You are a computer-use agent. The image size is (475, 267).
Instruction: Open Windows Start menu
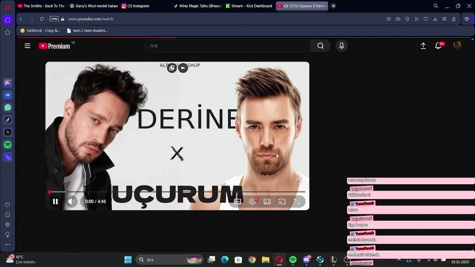click(128, 260)
